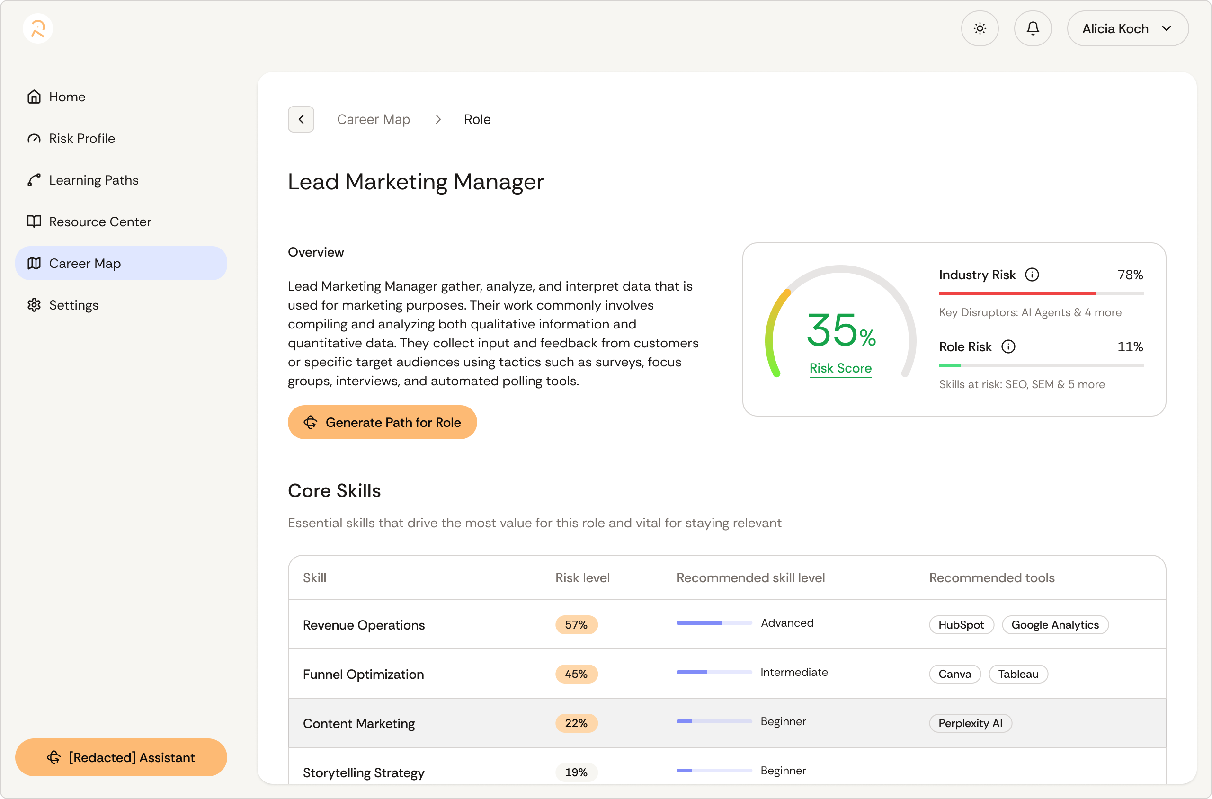Open Risk Profile from the sidebar

point(81,139)
